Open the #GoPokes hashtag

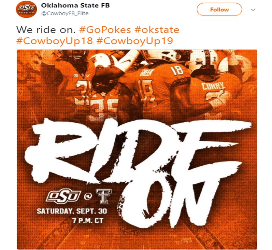[x=105, y=30]
